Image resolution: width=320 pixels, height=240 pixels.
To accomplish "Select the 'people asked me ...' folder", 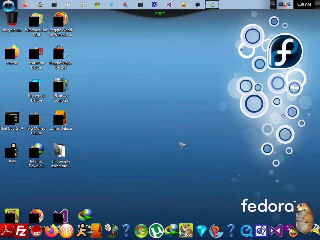I will (61, 156).
